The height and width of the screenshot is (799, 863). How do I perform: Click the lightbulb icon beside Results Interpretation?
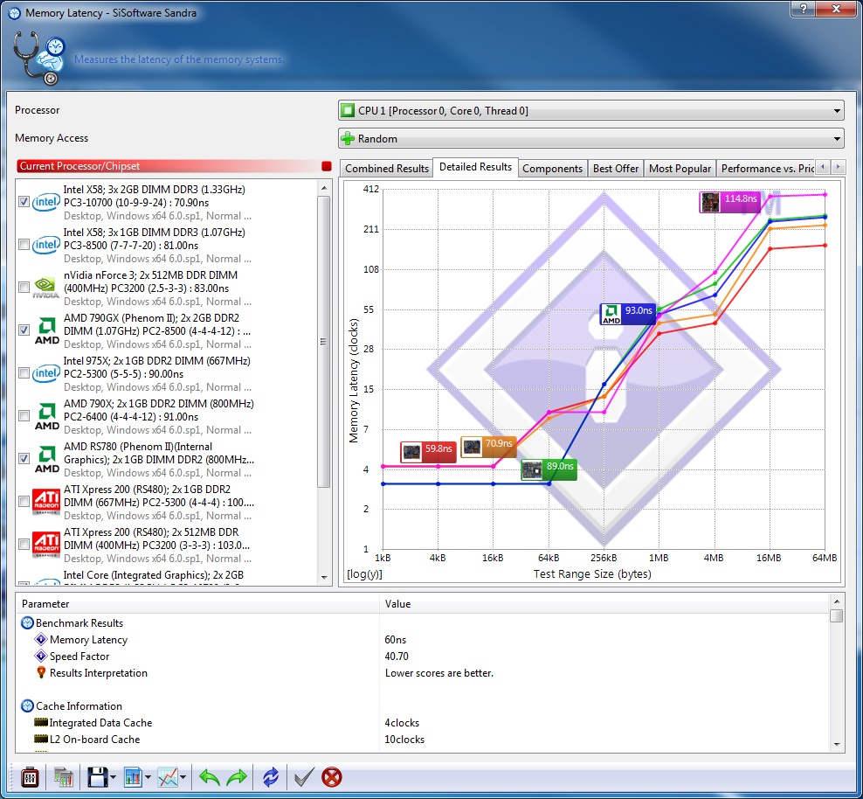point(41,672)
